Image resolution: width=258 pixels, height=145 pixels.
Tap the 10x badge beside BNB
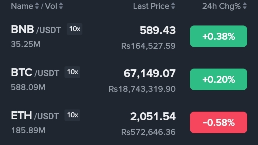coord(75,29)
